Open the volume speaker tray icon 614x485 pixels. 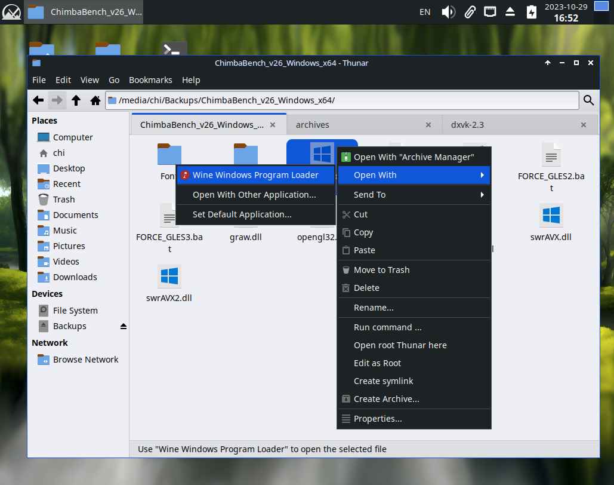click(x=448, y=12)
